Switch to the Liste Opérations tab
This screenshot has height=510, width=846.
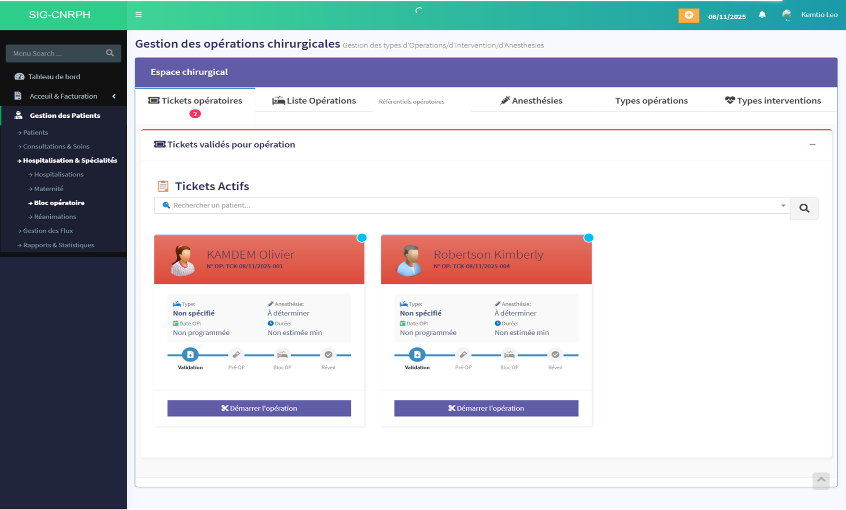[x=314, y=101]
